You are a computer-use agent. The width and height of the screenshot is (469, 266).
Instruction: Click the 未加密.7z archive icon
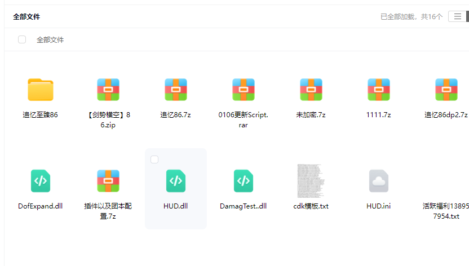tap(311, 90)
